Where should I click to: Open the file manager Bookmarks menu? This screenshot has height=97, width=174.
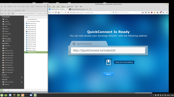pos(18,11)
